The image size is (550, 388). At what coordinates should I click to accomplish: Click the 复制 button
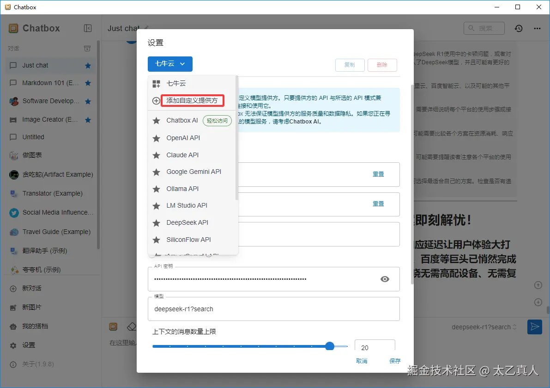click(350, 65)
